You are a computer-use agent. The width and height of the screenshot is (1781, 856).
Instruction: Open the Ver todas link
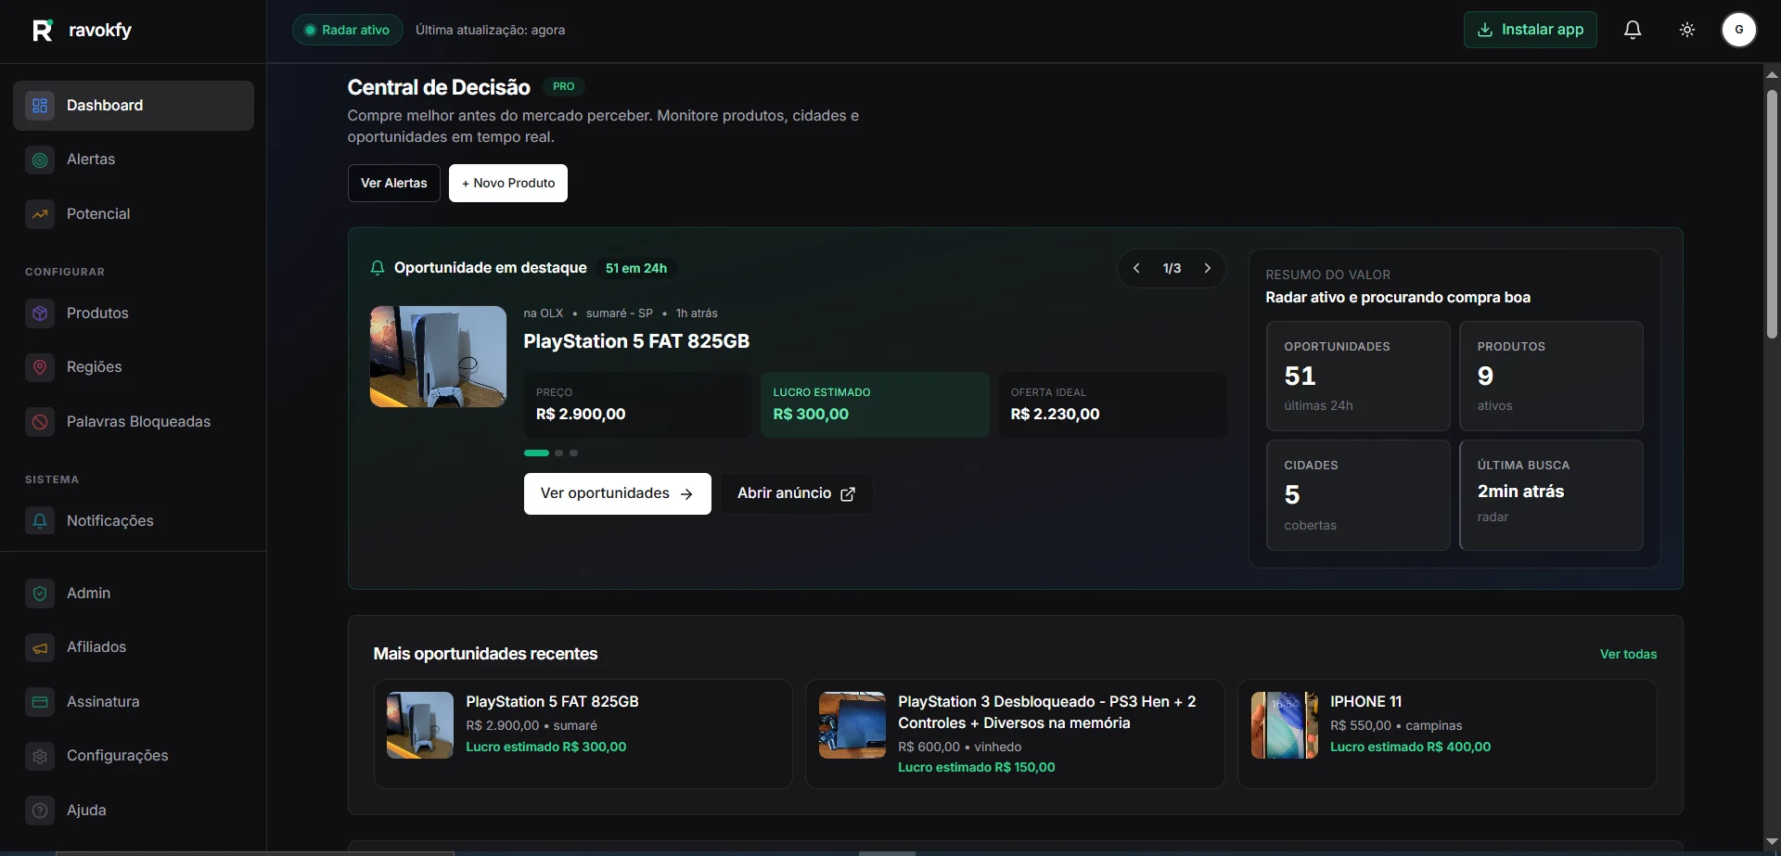(x=1629, y=655)
